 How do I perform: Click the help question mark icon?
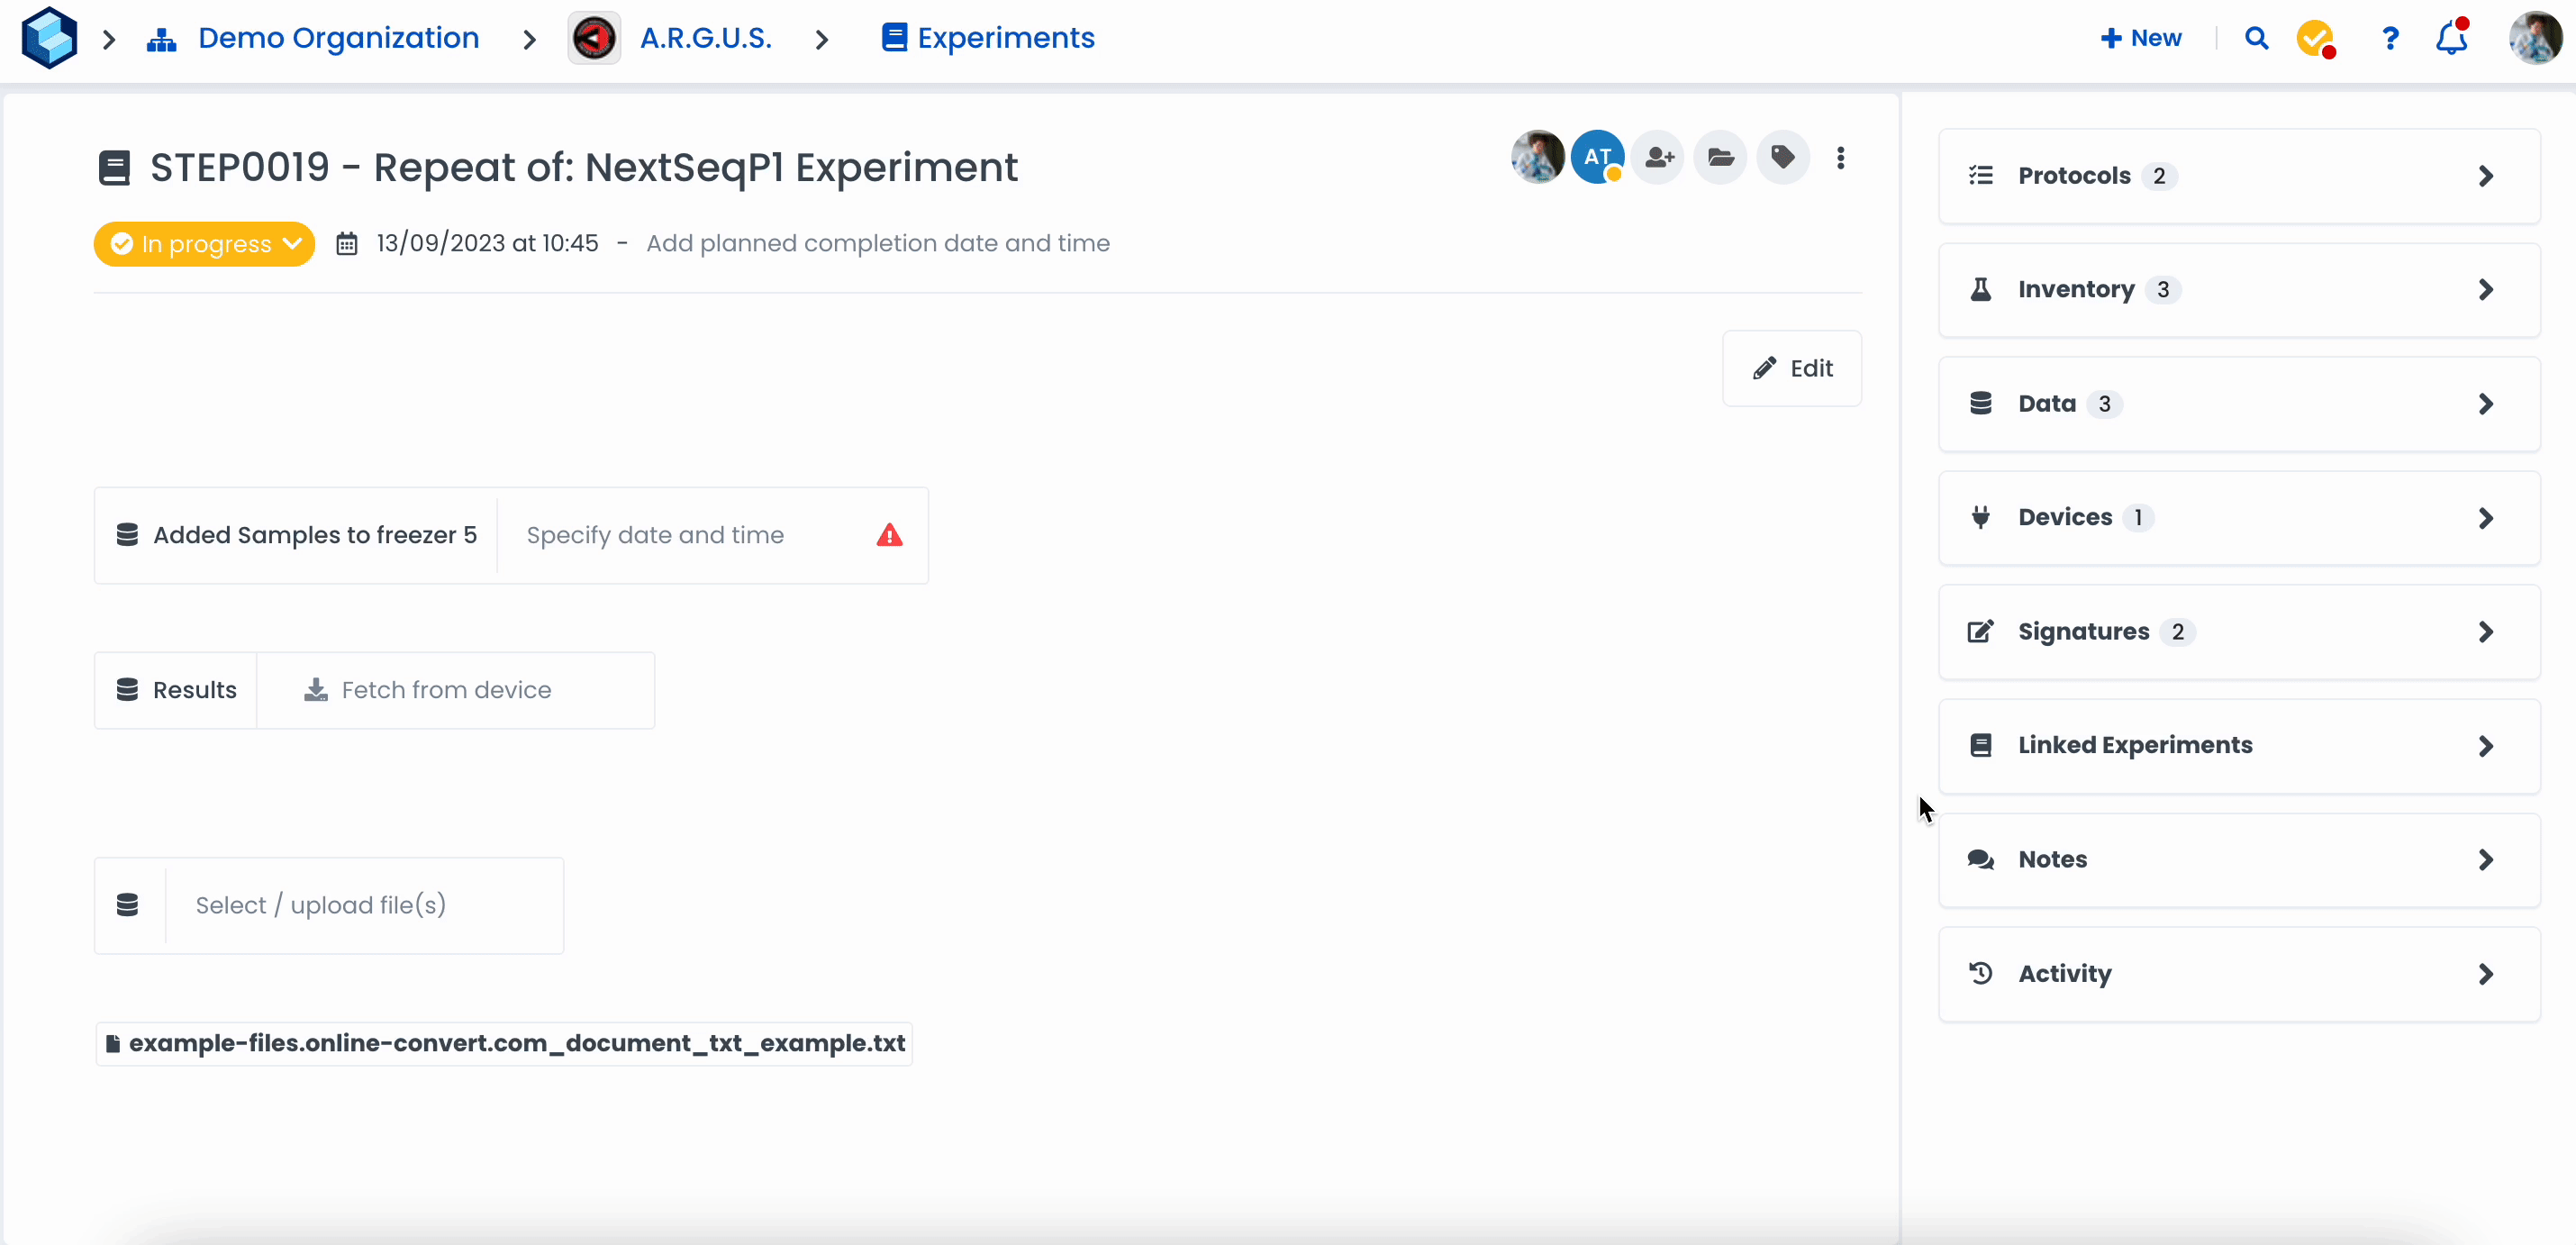[2389, 38]
